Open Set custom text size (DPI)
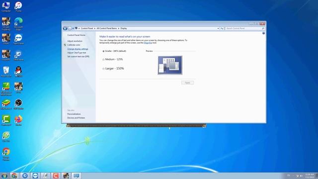The width and height of the screenshot is (318, 179). click(79, 57)
